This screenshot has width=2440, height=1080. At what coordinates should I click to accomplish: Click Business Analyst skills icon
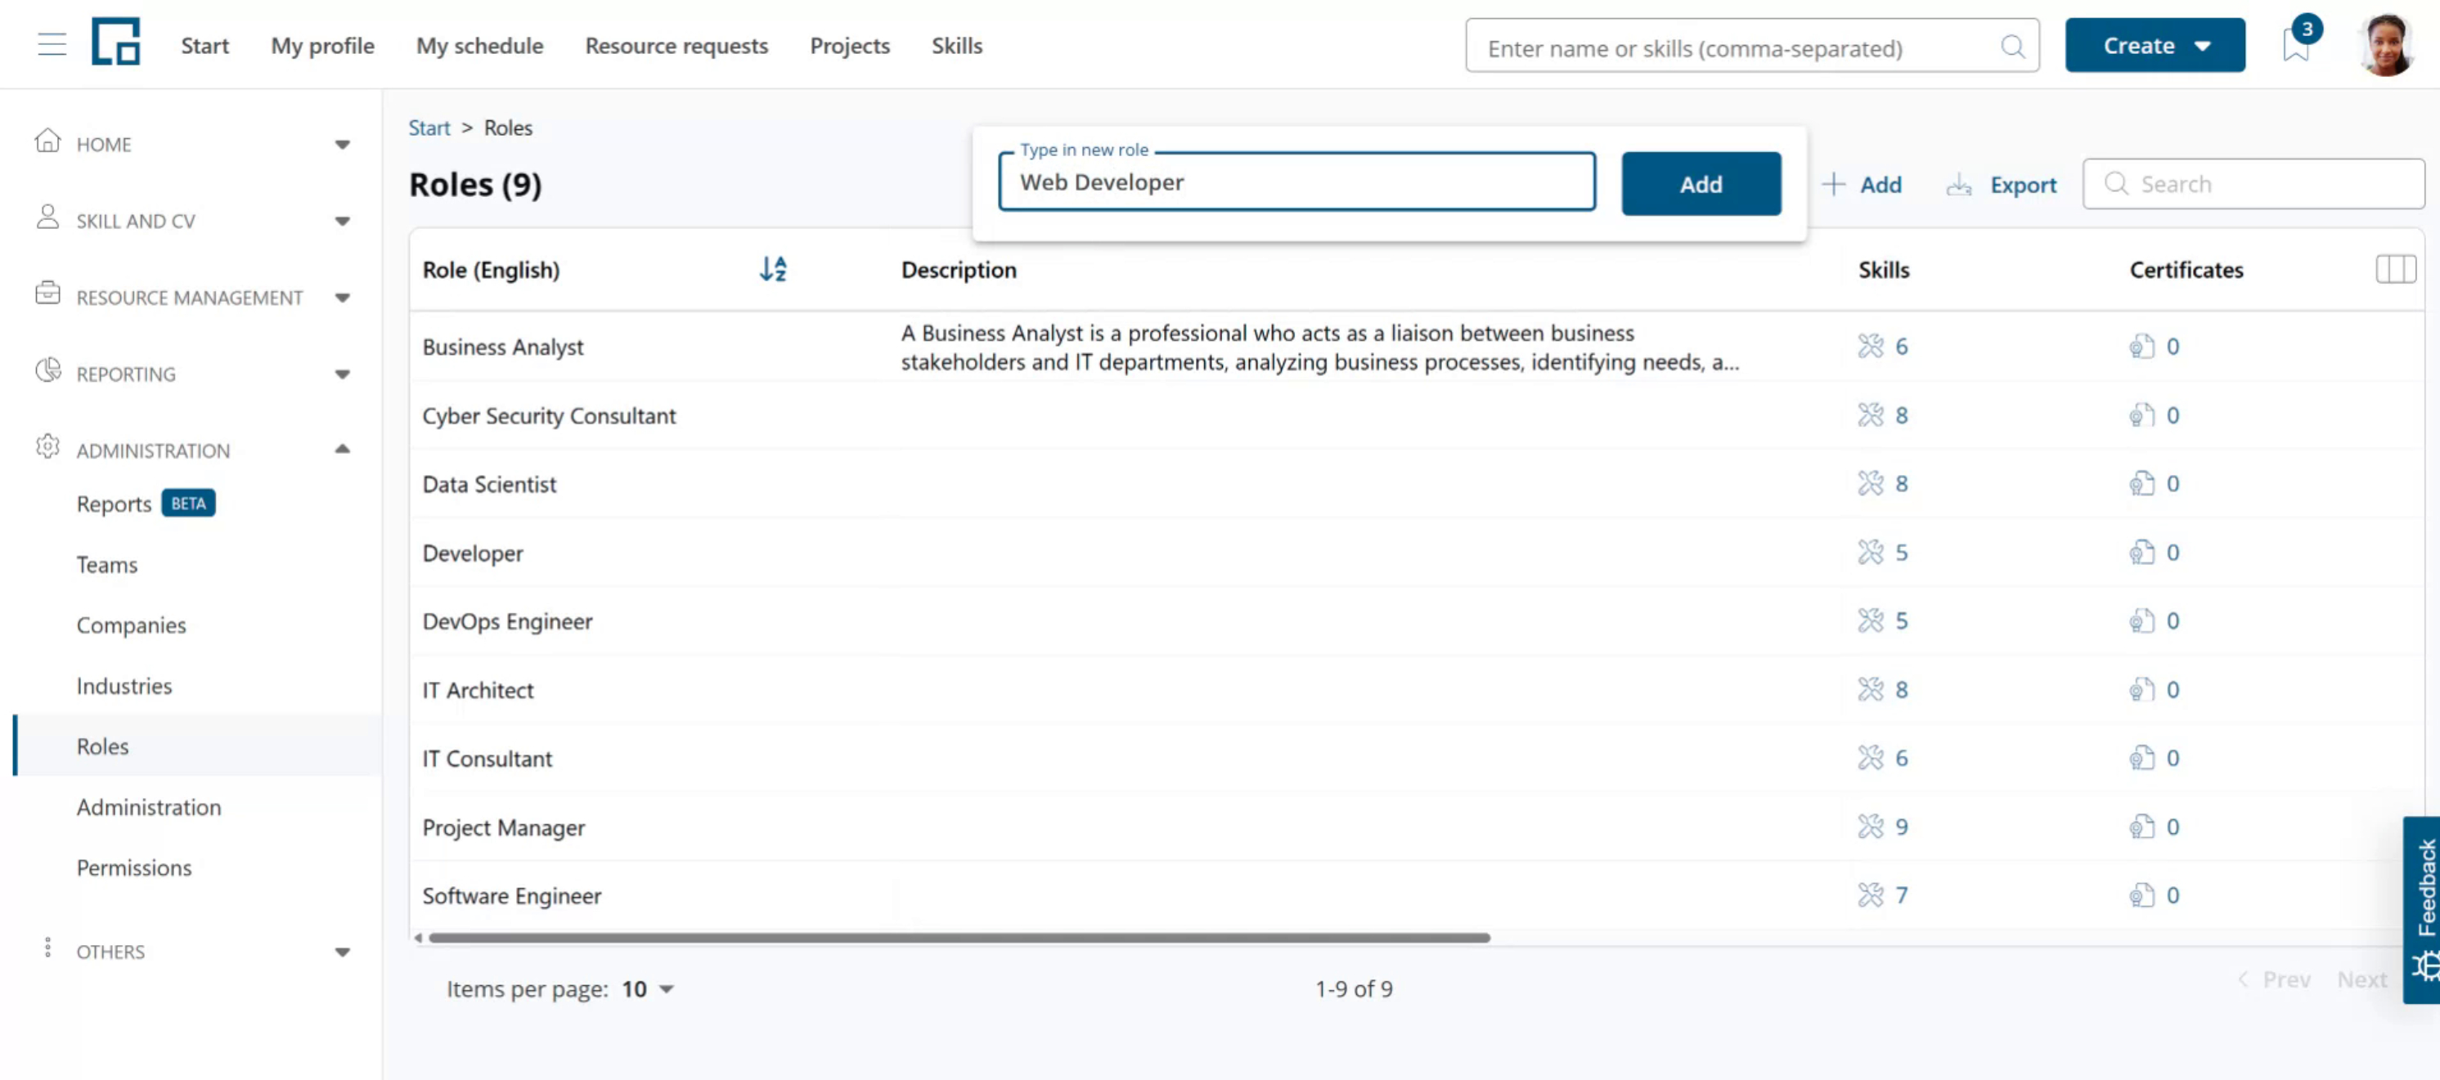click(x=1871, y=347)
